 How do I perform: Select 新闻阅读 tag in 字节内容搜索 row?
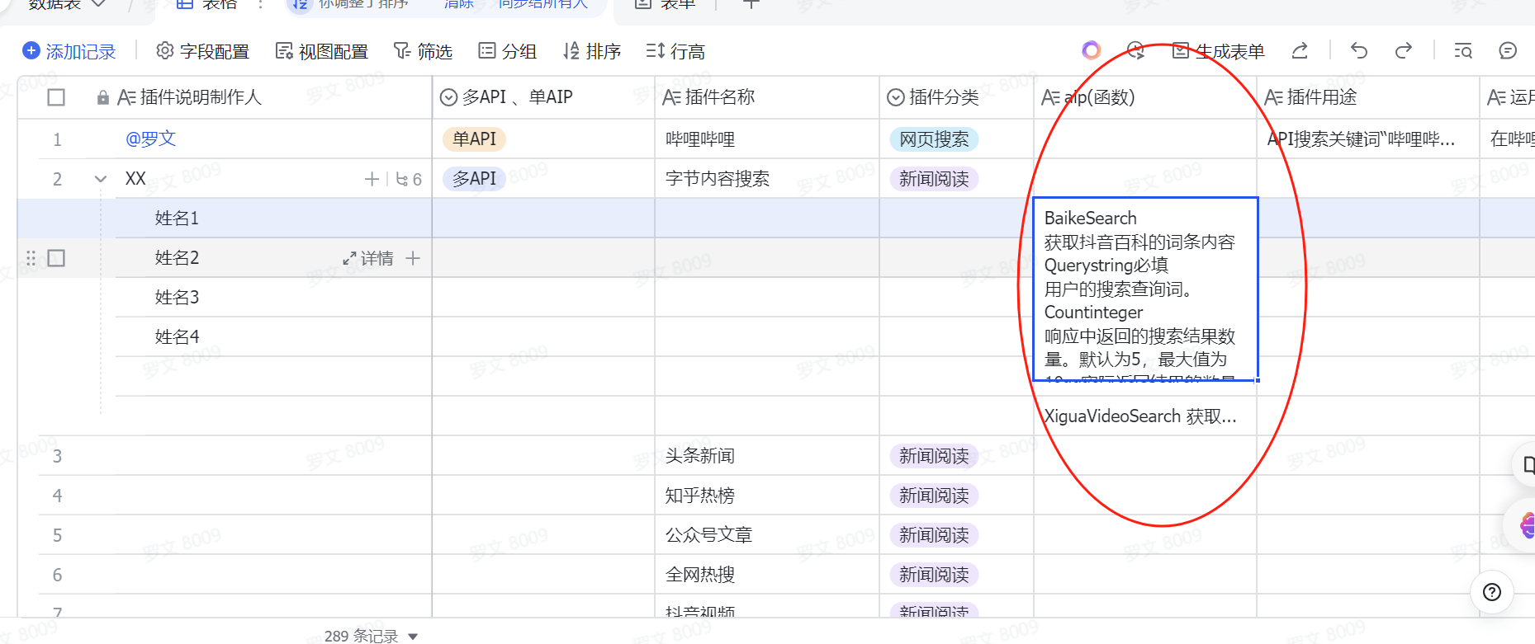click(934, 179)
